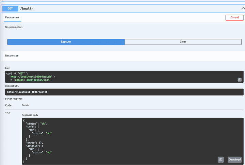Copy the curl command to clipboard
Viewport: 245px width, 165px height.
(240, 80)
